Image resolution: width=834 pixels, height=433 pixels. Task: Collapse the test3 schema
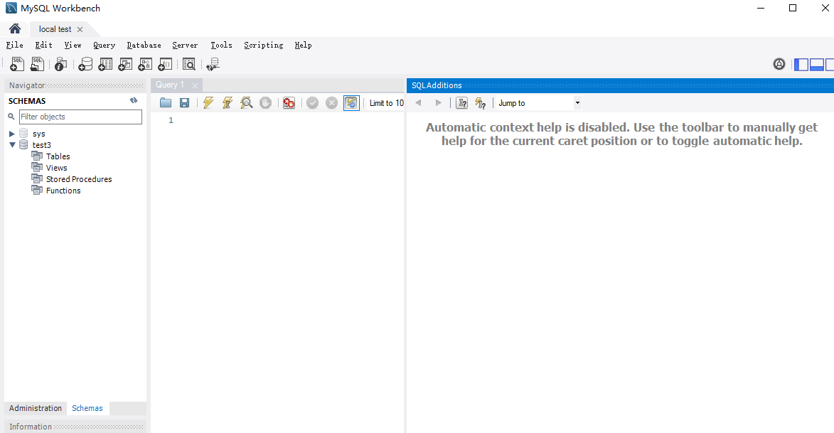[x=12, y=144]
